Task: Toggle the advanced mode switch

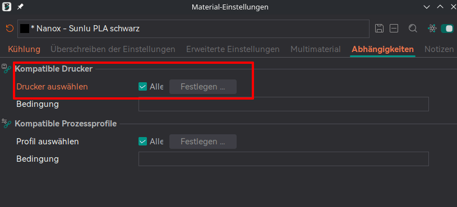Action: click(447, 28)
